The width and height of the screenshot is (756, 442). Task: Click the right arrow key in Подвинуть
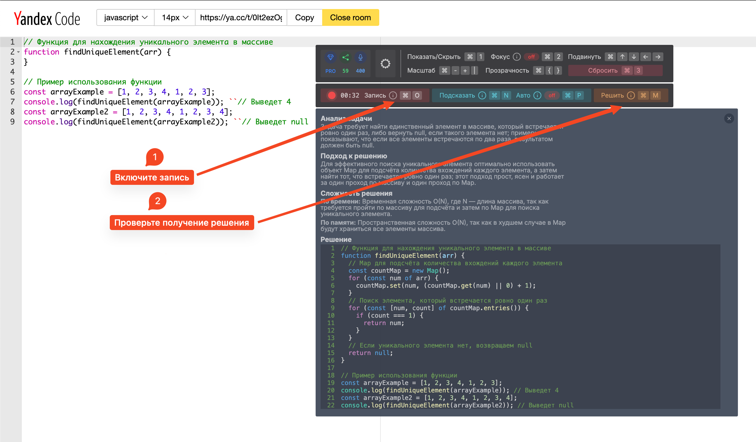coord(658,57)
